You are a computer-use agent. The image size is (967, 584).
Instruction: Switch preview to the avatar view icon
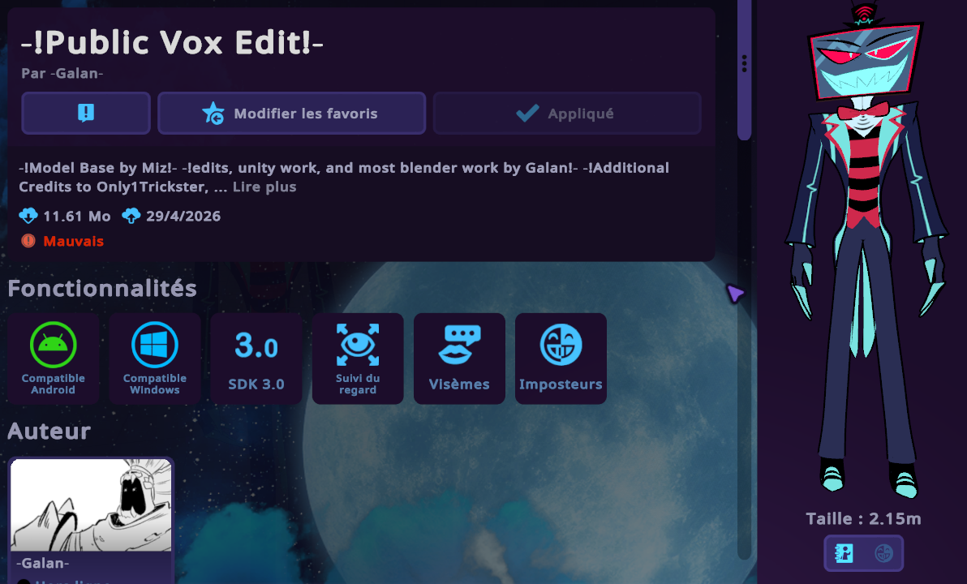845,553
